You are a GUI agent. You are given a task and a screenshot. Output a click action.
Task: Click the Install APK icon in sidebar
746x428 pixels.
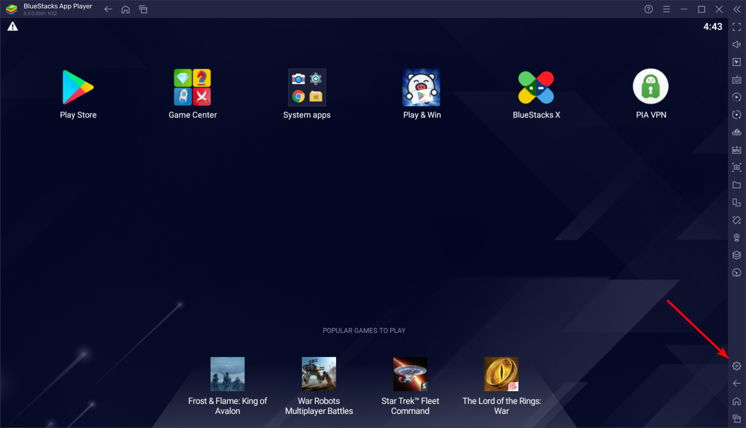tap(737, 150)
